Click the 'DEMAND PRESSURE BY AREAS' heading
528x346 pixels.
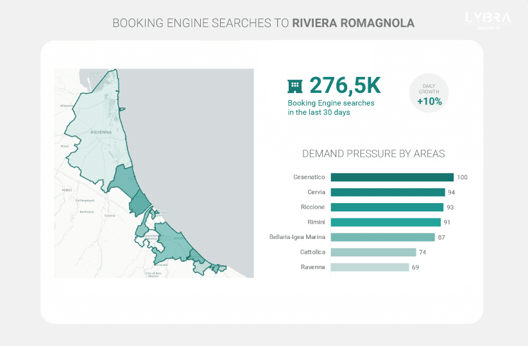point(373,154)
